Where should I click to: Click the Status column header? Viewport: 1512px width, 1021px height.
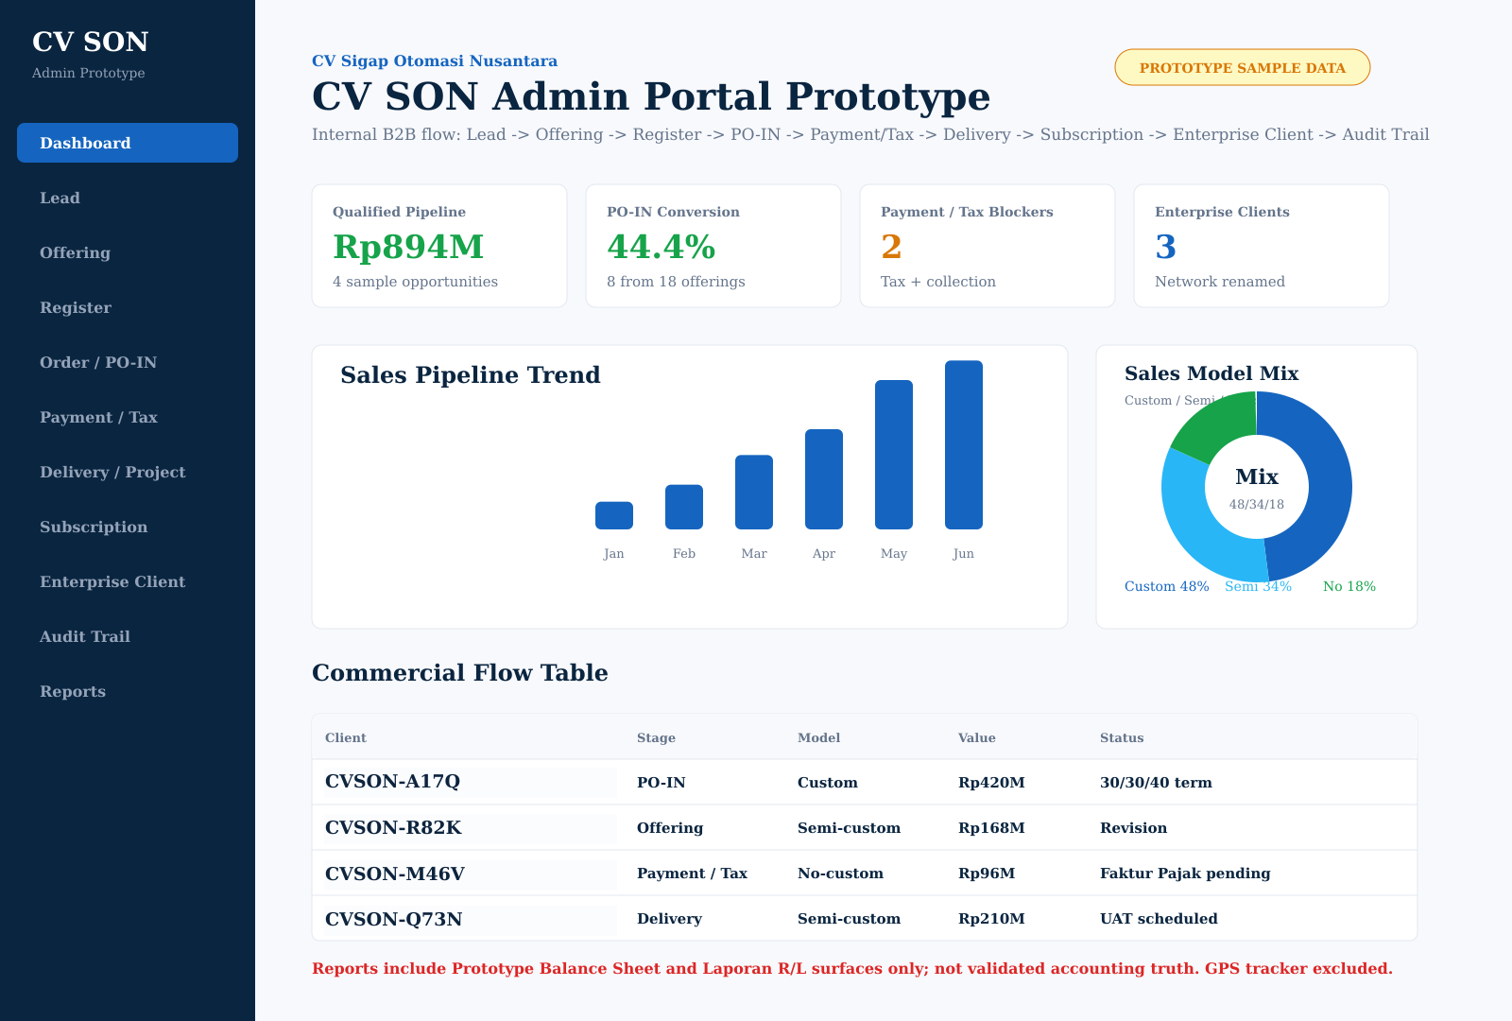coord(1122,737)
